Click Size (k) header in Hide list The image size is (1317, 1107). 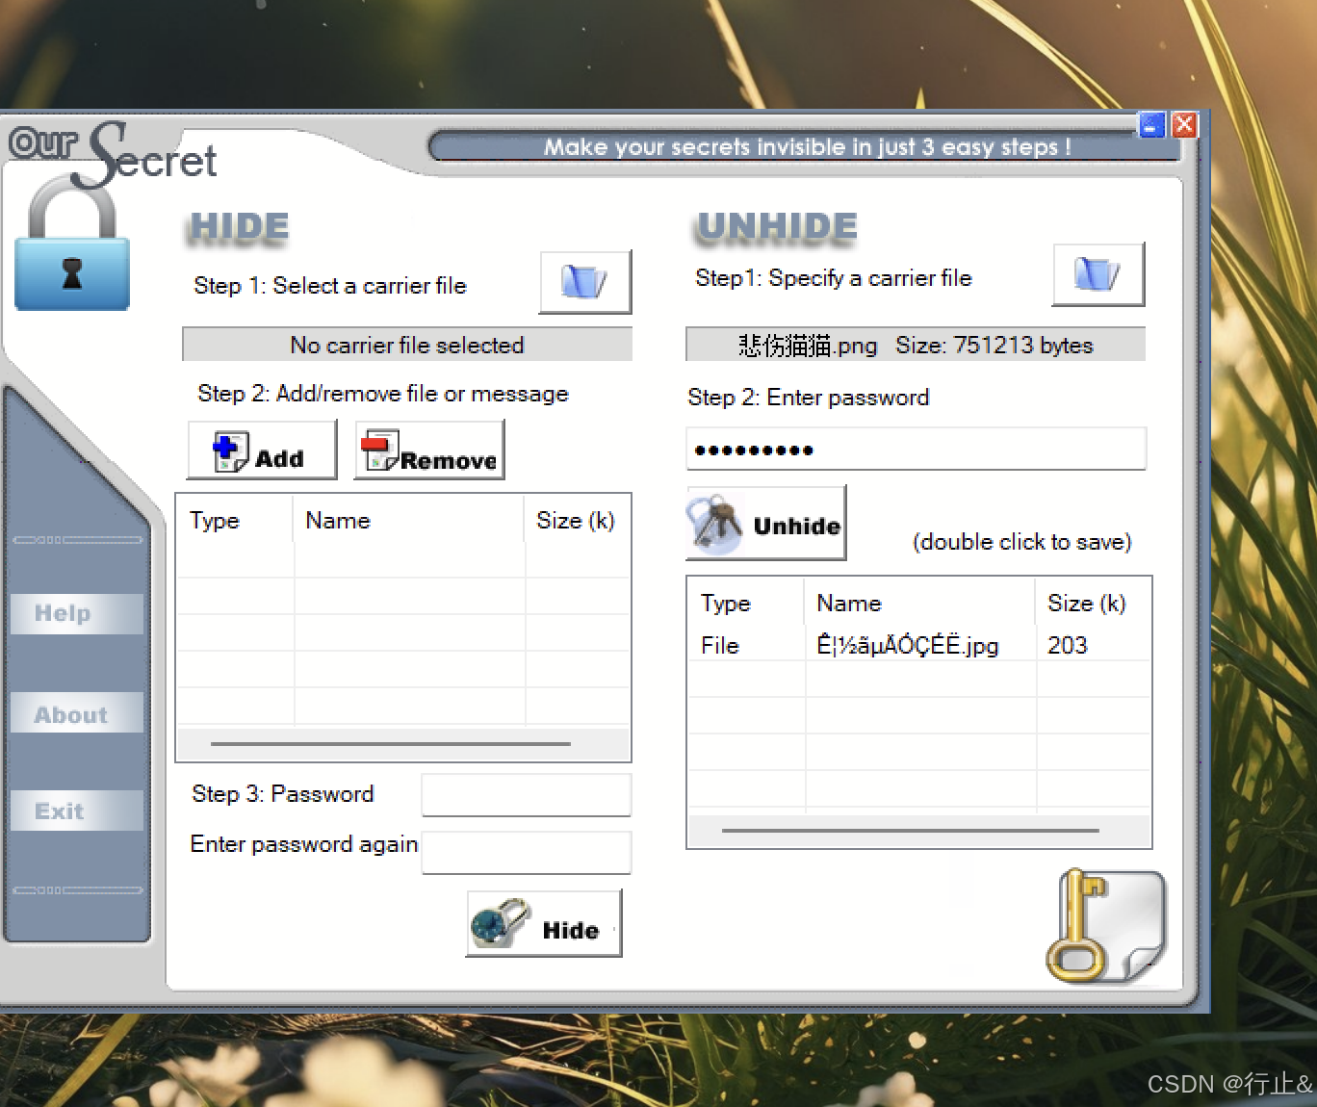coord(577,521)
